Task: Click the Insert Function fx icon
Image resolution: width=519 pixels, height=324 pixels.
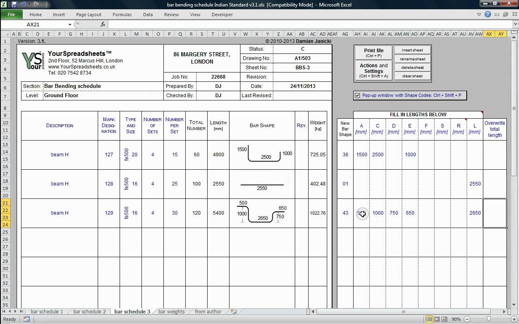Action: pos(103,25)
